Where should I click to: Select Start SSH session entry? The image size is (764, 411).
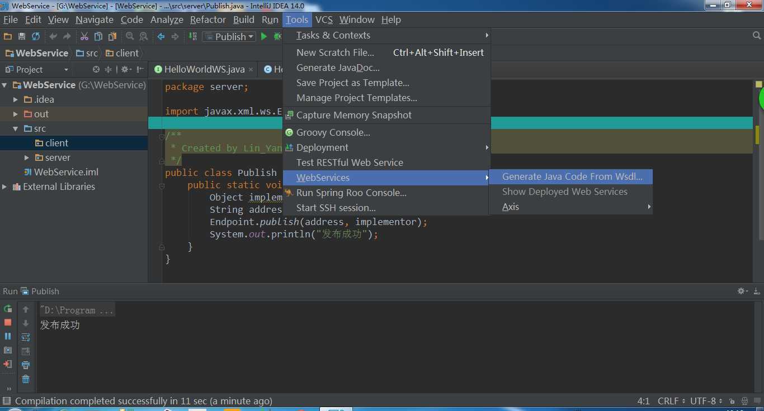pos(387,208)
